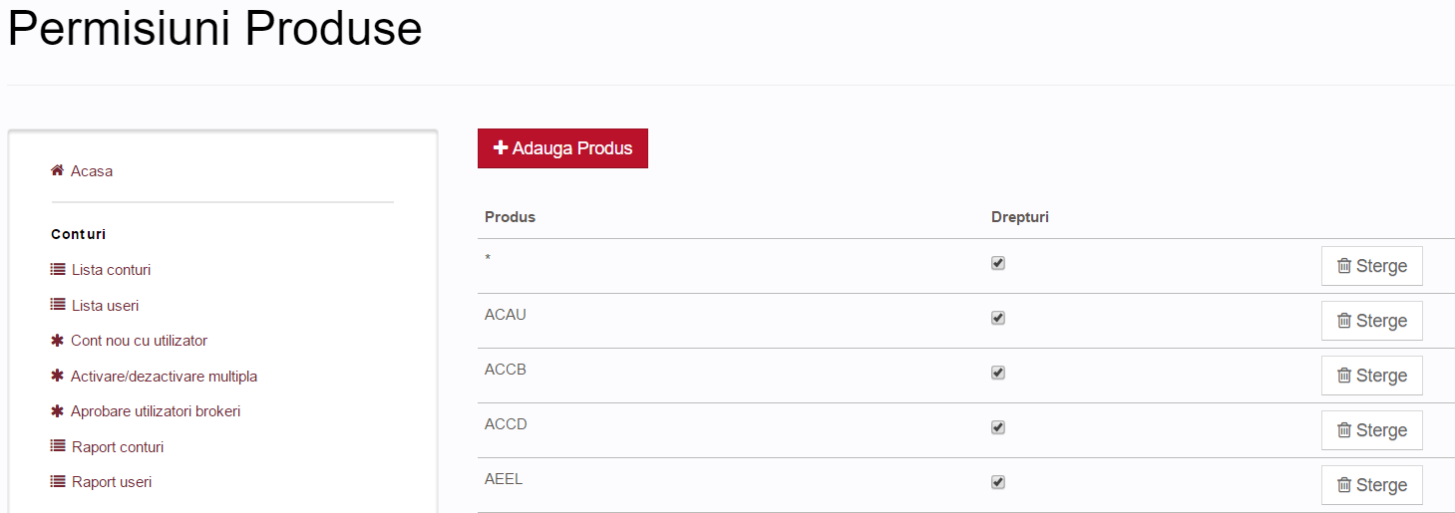Click the plus icon on Adauga Produs
The image size is (1455, 513).
(501, 148)
